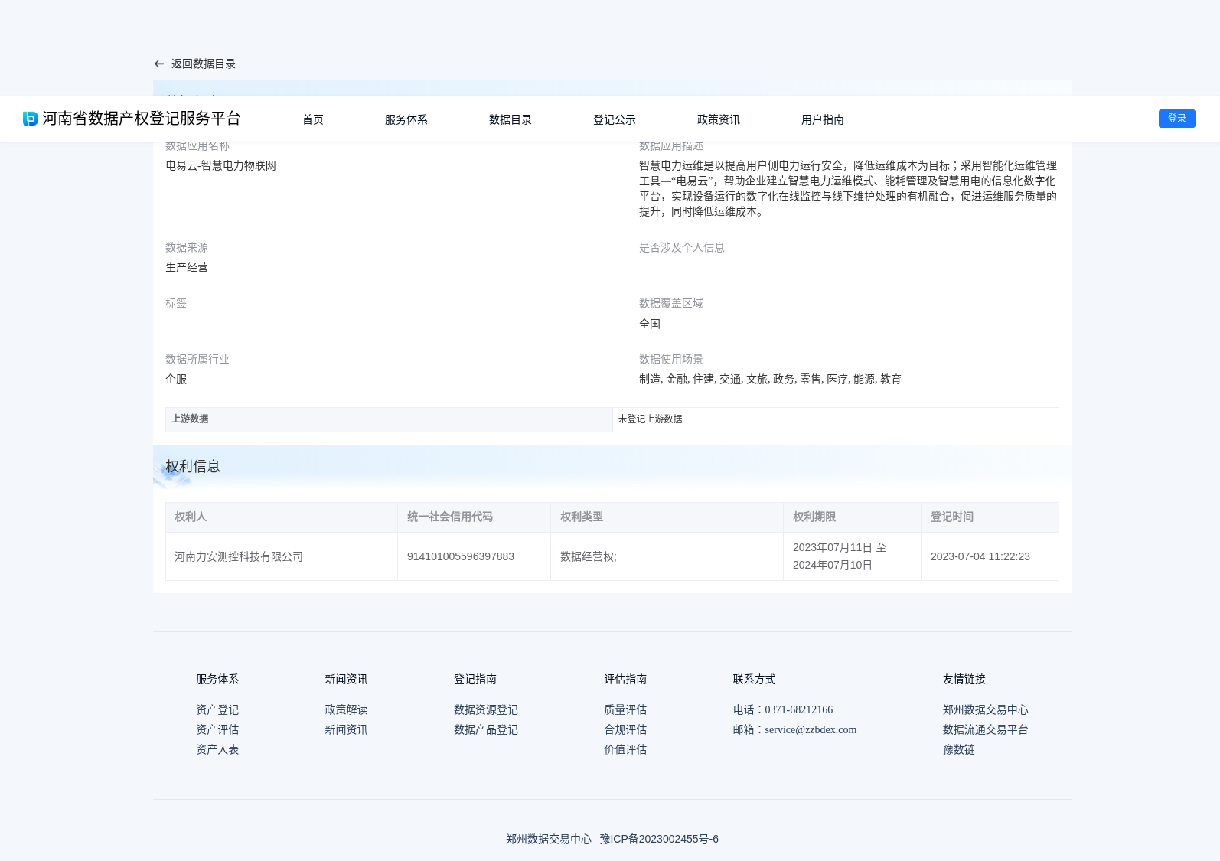Click the 权利信息 section heading
This screenshot has width=1220, height=861.
click(193, 466)
